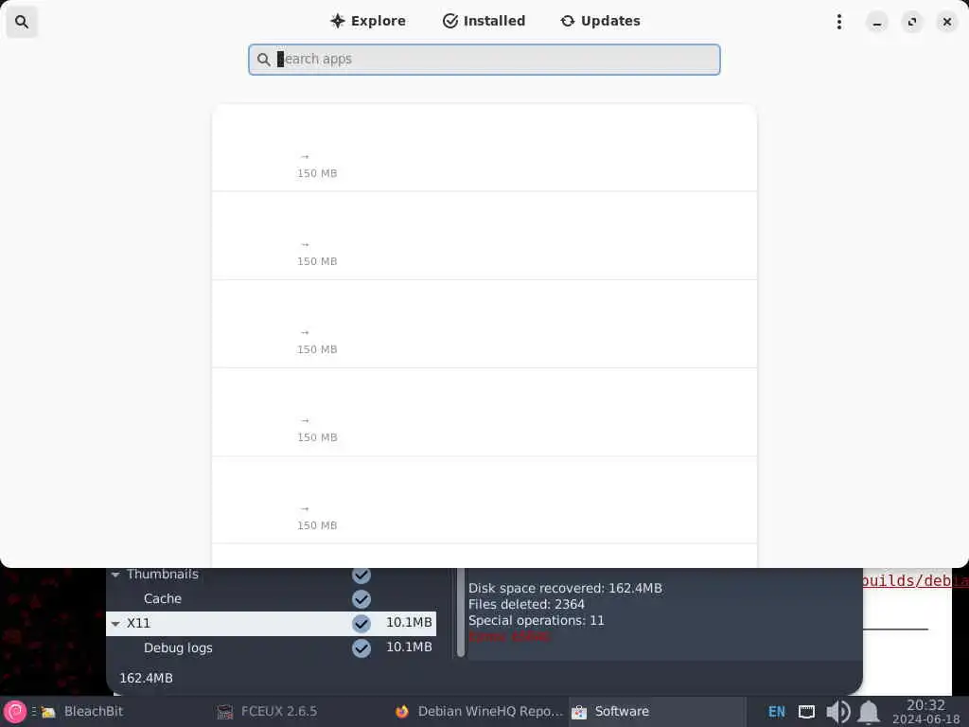969x727 pixels.
Task: Open the Explore tab
Action: [368, 21]
